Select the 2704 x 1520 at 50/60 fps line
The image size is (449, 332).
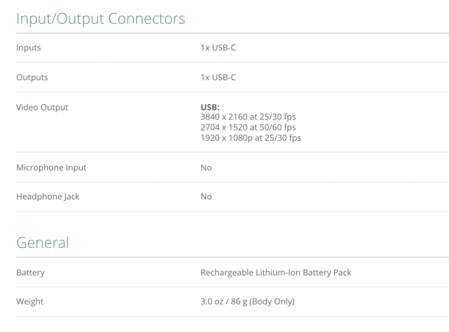tap(248, 127)
